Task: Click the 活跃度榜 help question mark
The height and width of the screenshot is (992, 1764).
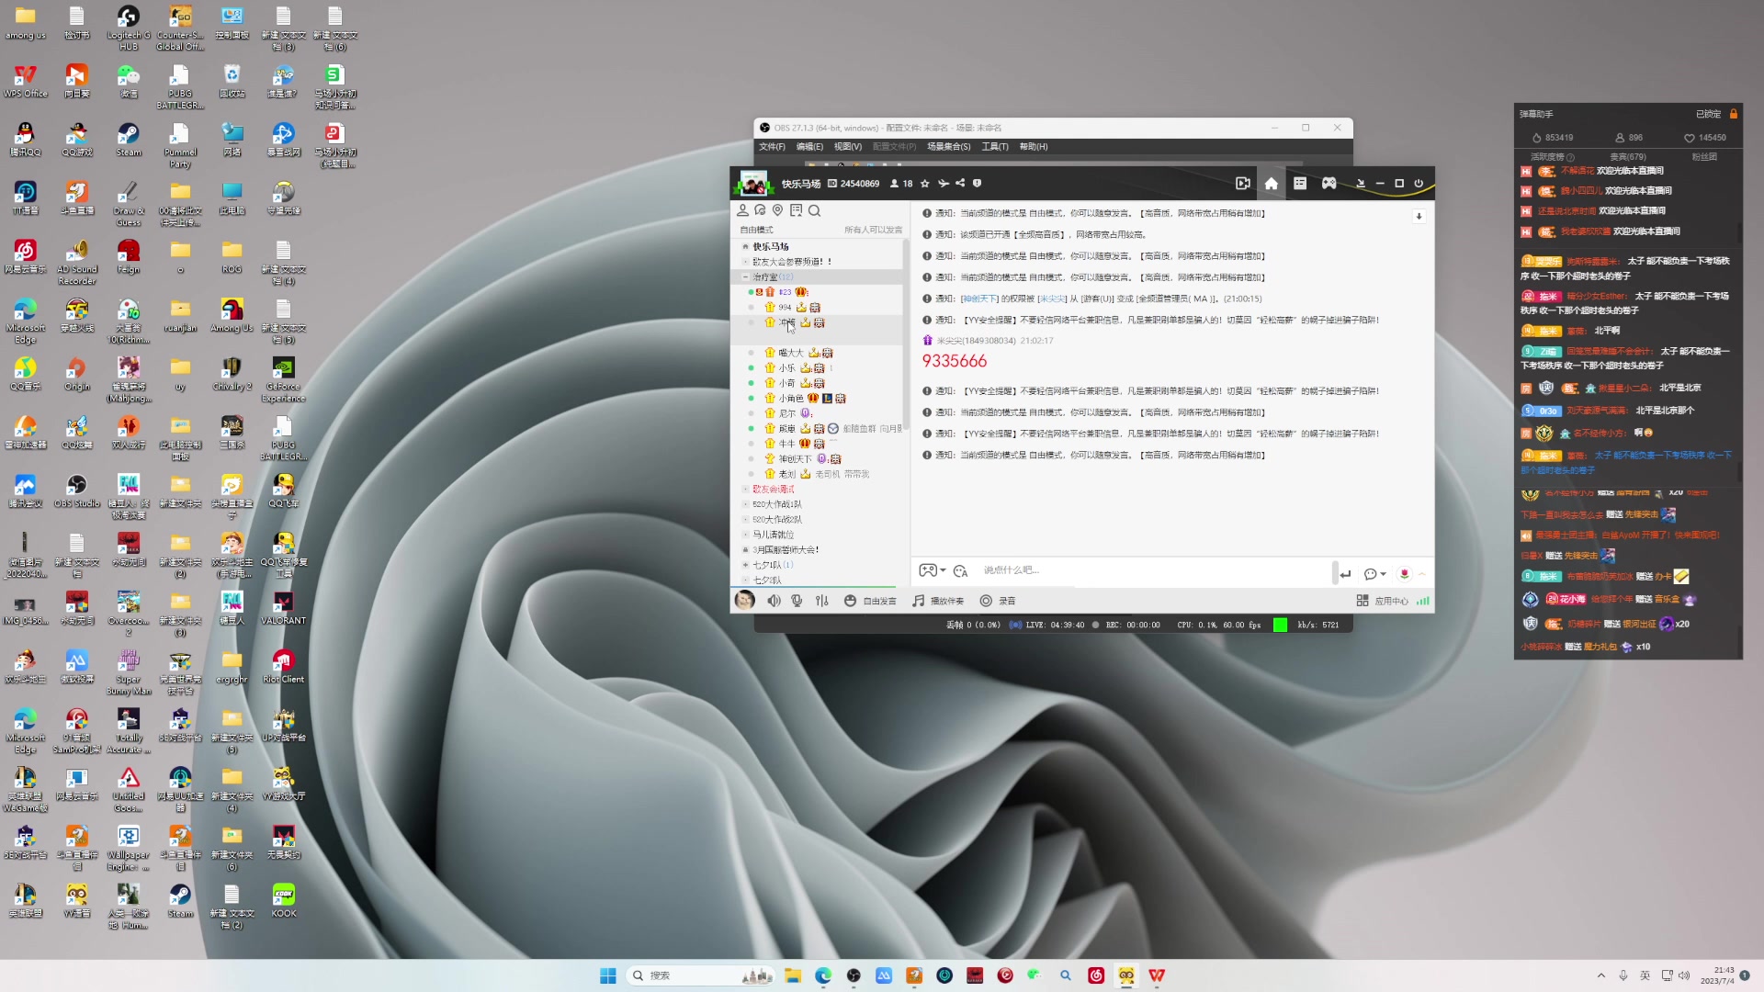Action: [x=1570, y=158]
